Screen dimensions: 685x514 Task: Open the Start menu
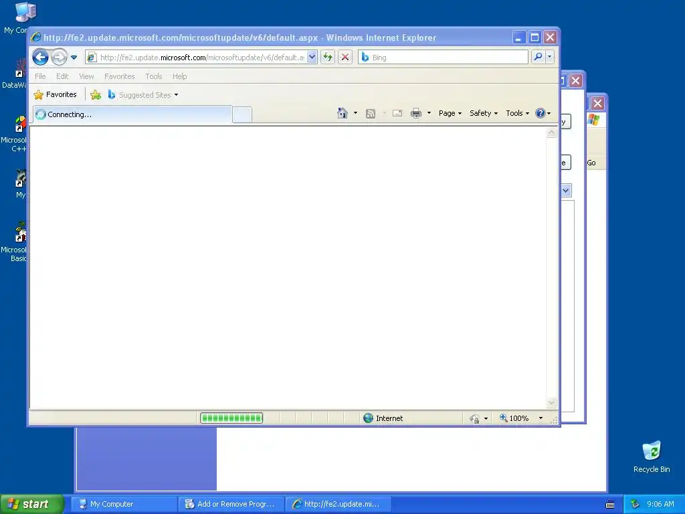pyautogui.click(x=31, y=504)
